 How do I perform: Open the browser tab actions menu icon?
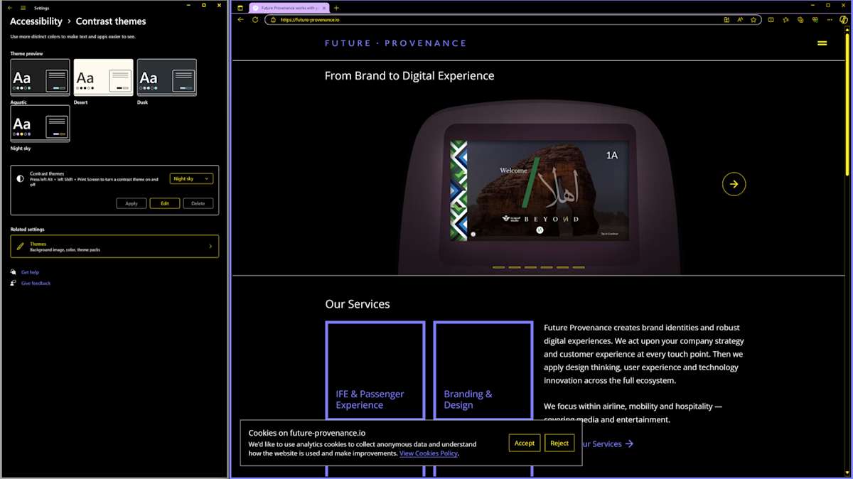[x=240, y=8]
